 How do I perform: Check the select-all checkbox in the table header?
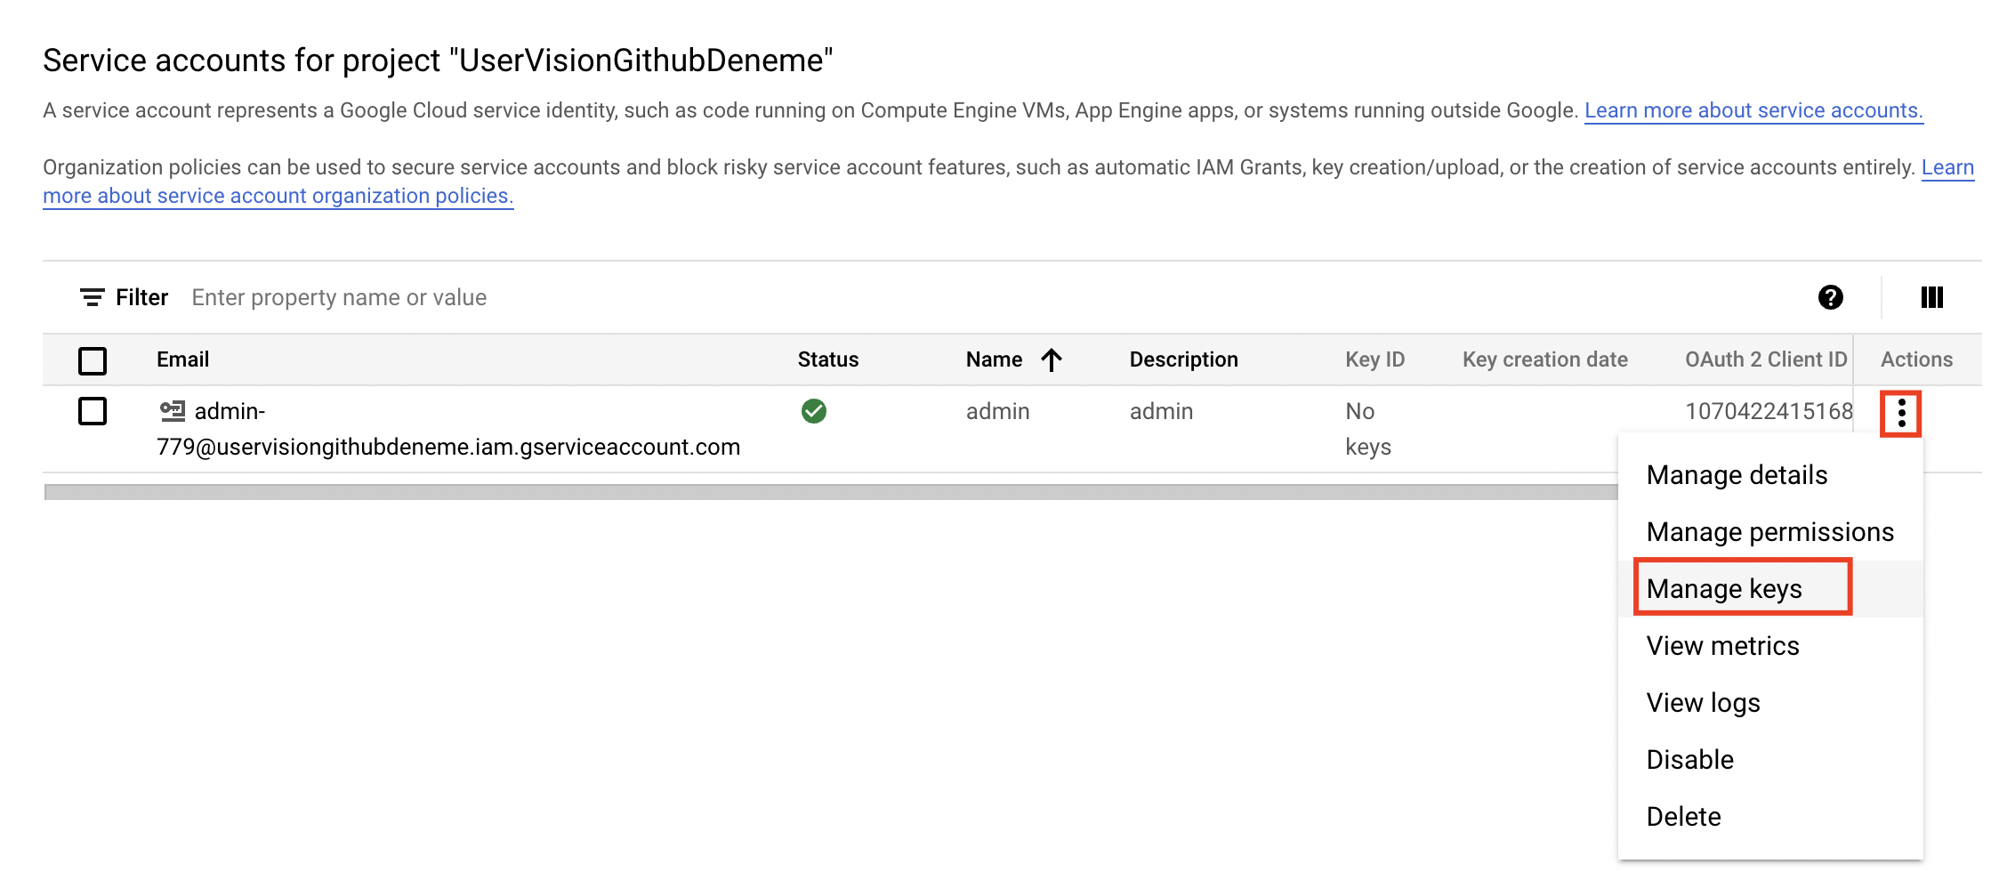click(x=93, y=360)
